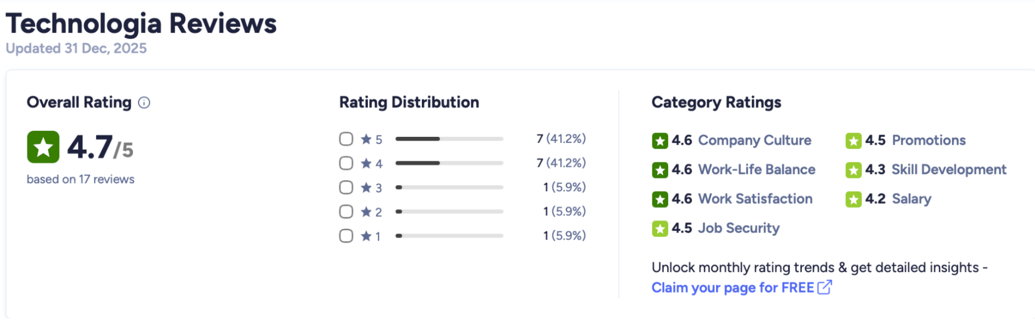Click the large green overall rating star
The width and height of the screenshot is (1035, 326).
coord(43,147)
